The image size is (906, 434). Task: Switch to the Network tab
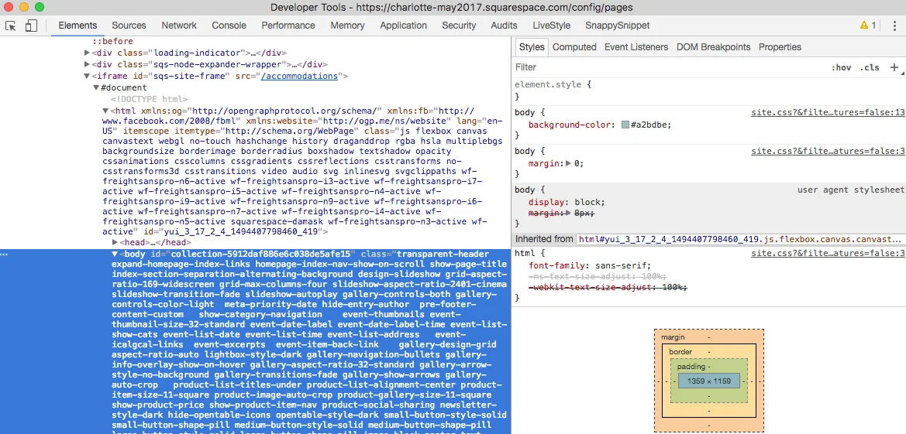tap(179, 26)
